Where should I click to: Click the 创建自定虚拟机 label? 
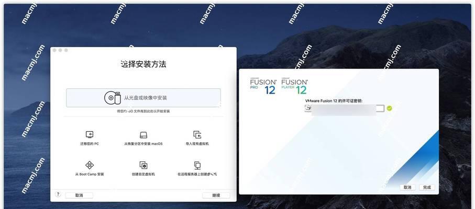[143, 175]
